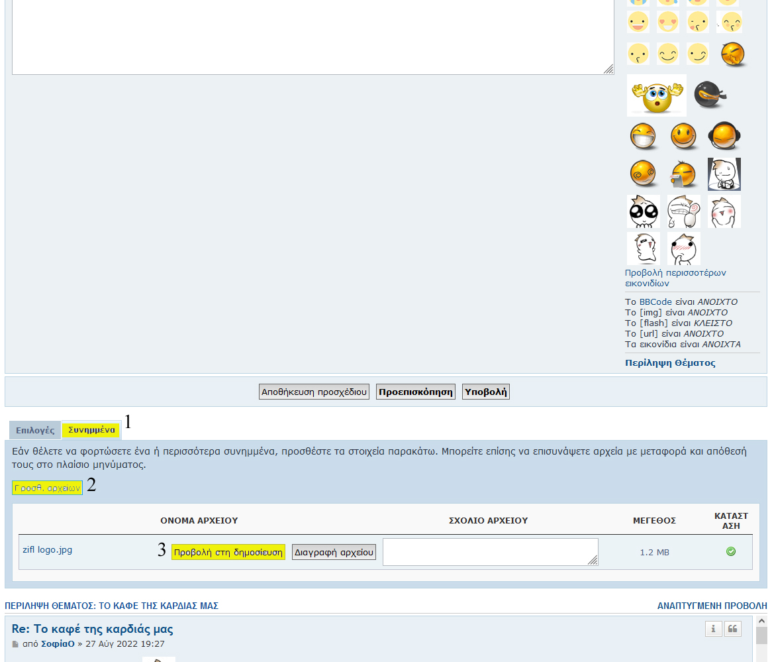
Task: Open the zifl logo.jpg attachment link
Action: [x=48, y=549]
